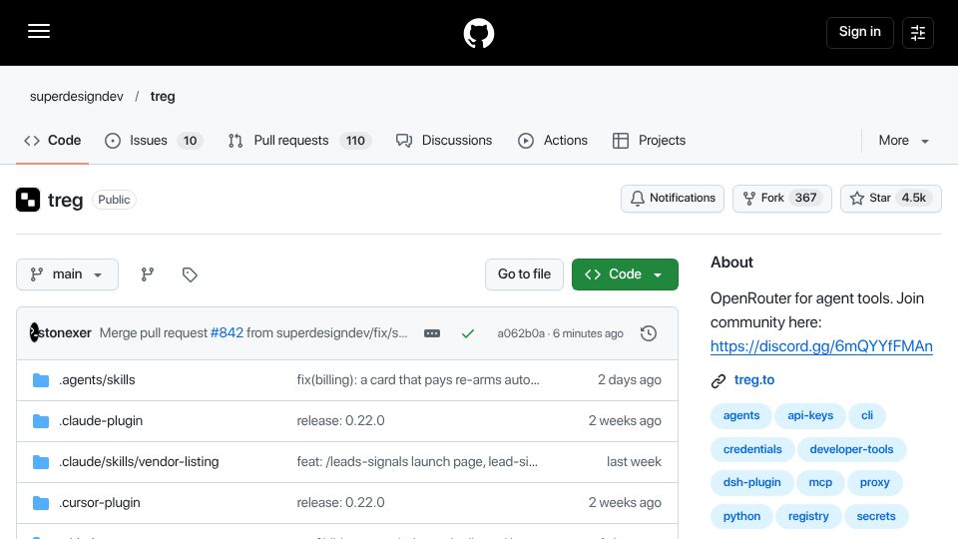The image size is (958, 539).
Task: Select the proxy topic tag
Action: [x=875, y=482]
